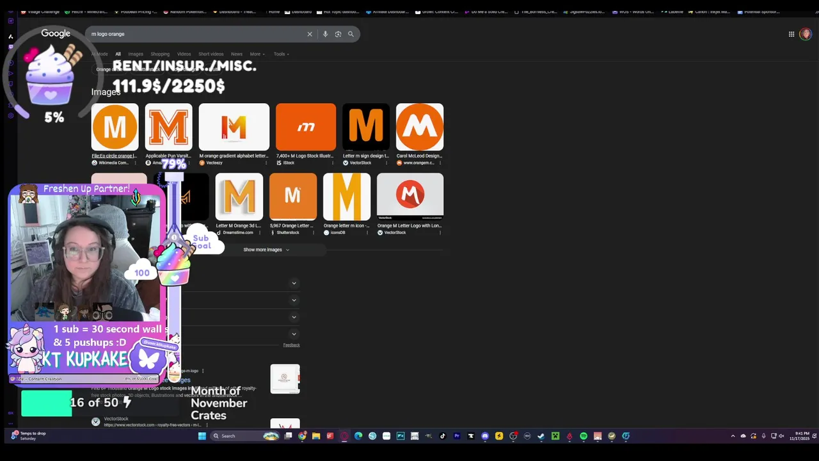Open the Carol McLeod Design image
Screen dimensions: 819x461
tap(419, 127)
